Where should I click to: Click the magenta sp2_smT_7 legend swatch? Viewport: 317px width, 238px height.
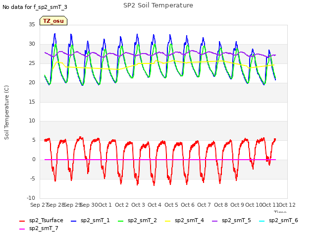tap(22, 229)
